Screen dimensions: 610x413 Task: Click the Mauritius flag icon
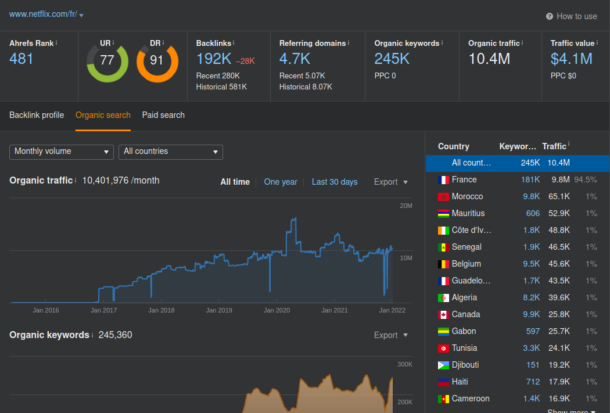443,214
